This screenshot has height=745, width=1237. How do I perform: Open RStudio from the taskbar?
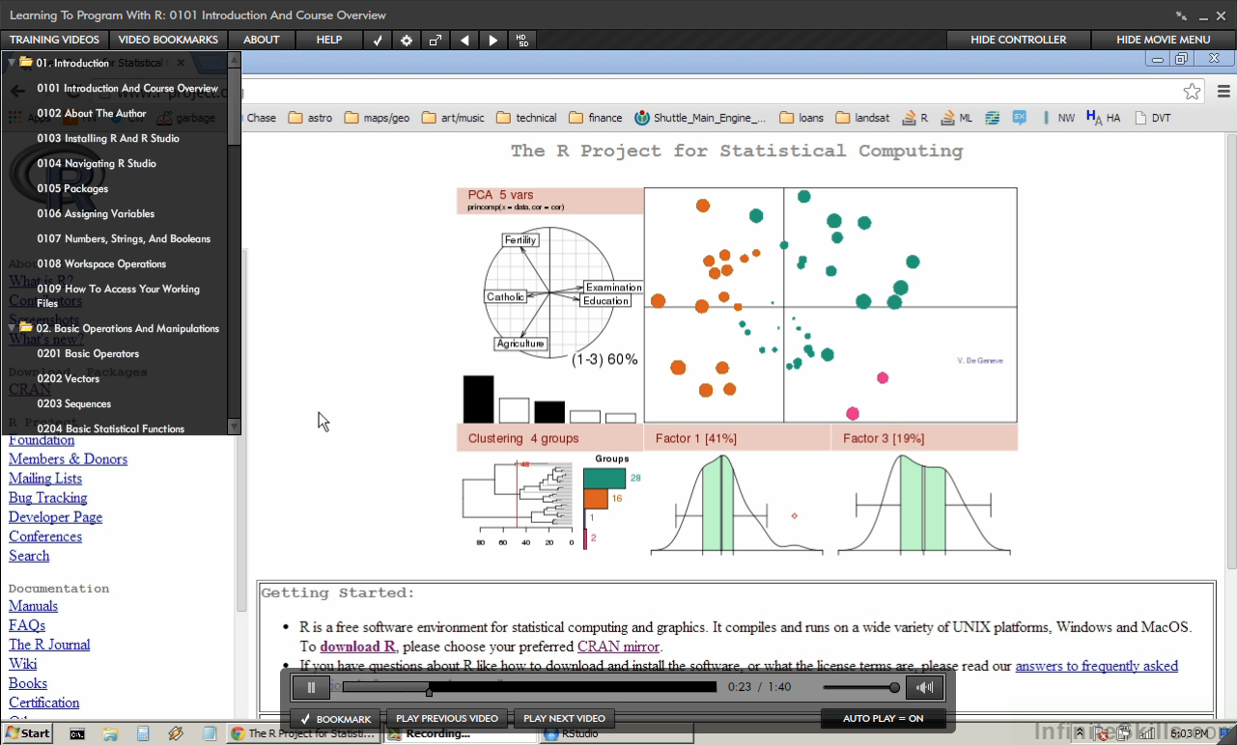(x=615, y=733)
